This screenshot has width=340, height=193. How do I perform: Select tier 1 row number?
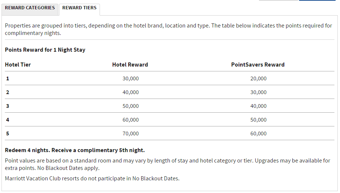coord(7,78)
